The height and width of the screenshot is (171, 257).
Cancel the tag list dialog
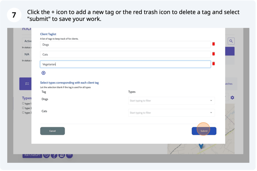[52, 131]
